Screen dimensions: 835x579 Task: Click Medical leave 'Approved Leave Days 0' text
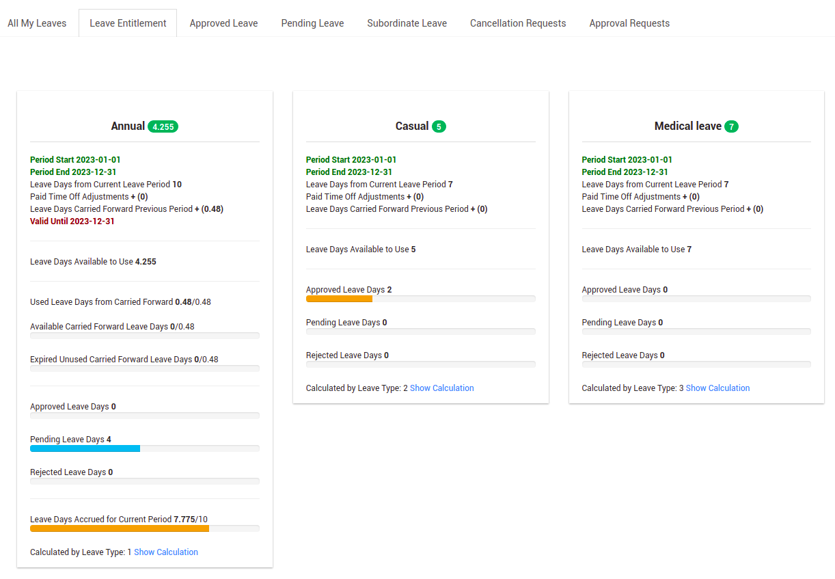pos(625,290)
